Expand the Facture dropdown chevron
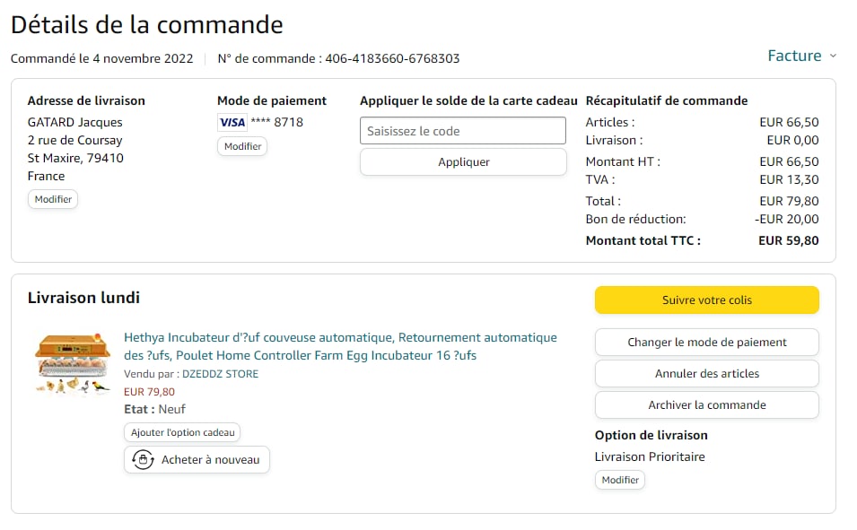This screenshot has height=530, width=857. [x=833, y=56]
